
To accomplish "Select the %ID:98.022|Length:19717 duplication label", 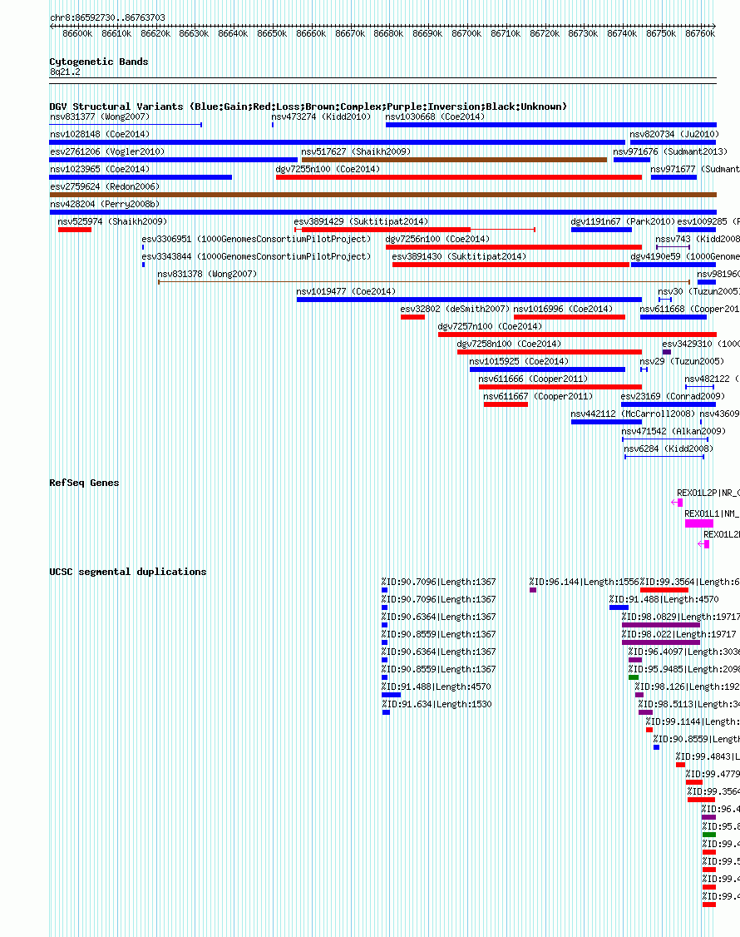I will (678, 634).
